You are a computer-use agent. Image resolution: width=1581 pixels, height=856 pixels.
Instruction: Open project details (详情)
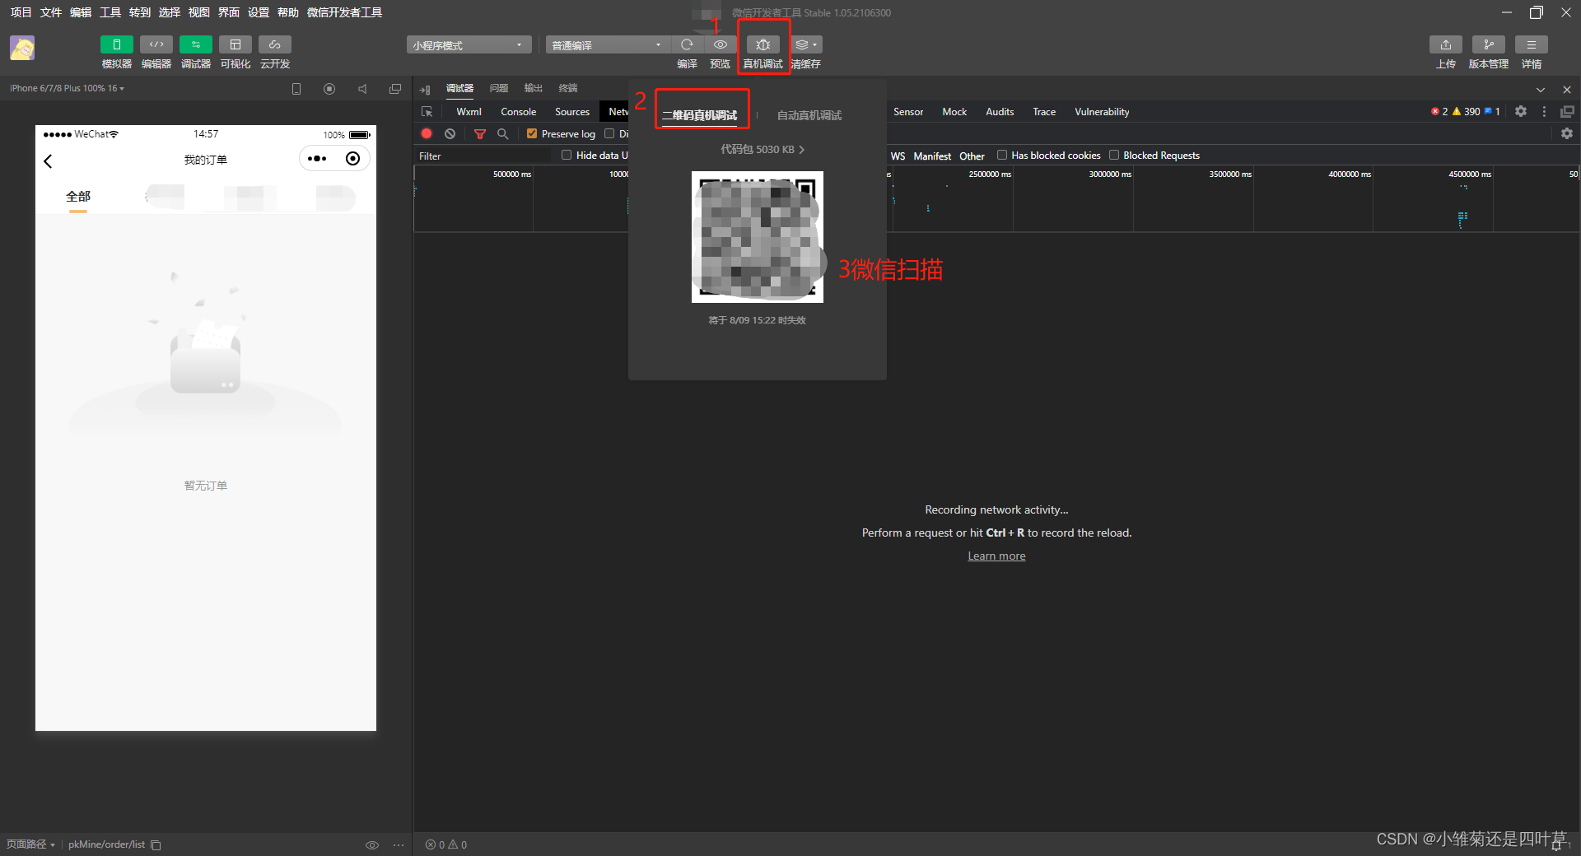[1531, 44]
